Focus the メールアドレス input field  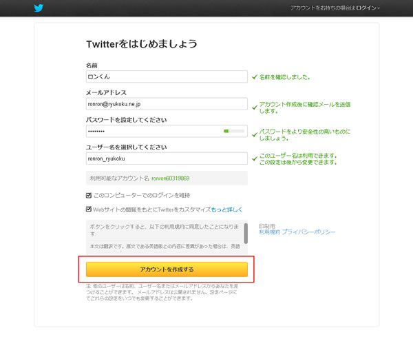[167, 104]
